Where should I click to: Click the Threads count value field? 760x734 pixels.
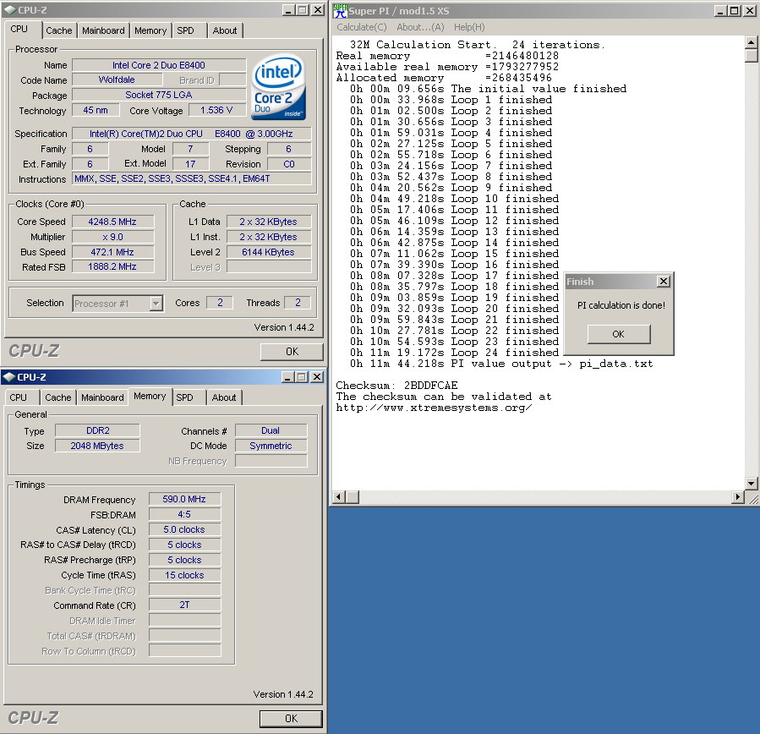pos(298,303)
